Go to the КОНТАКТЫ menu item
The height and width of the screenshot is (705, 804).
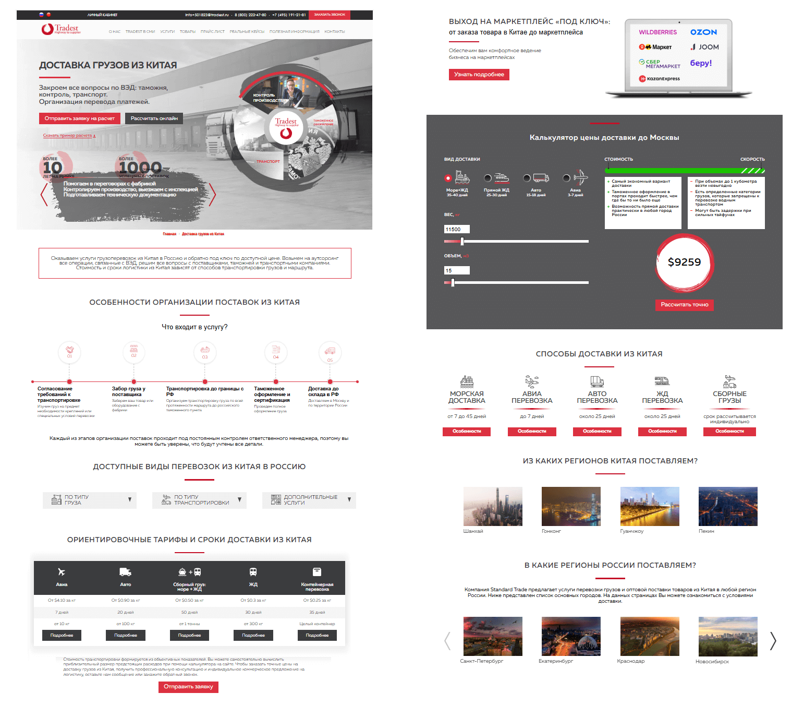[334, 32]
